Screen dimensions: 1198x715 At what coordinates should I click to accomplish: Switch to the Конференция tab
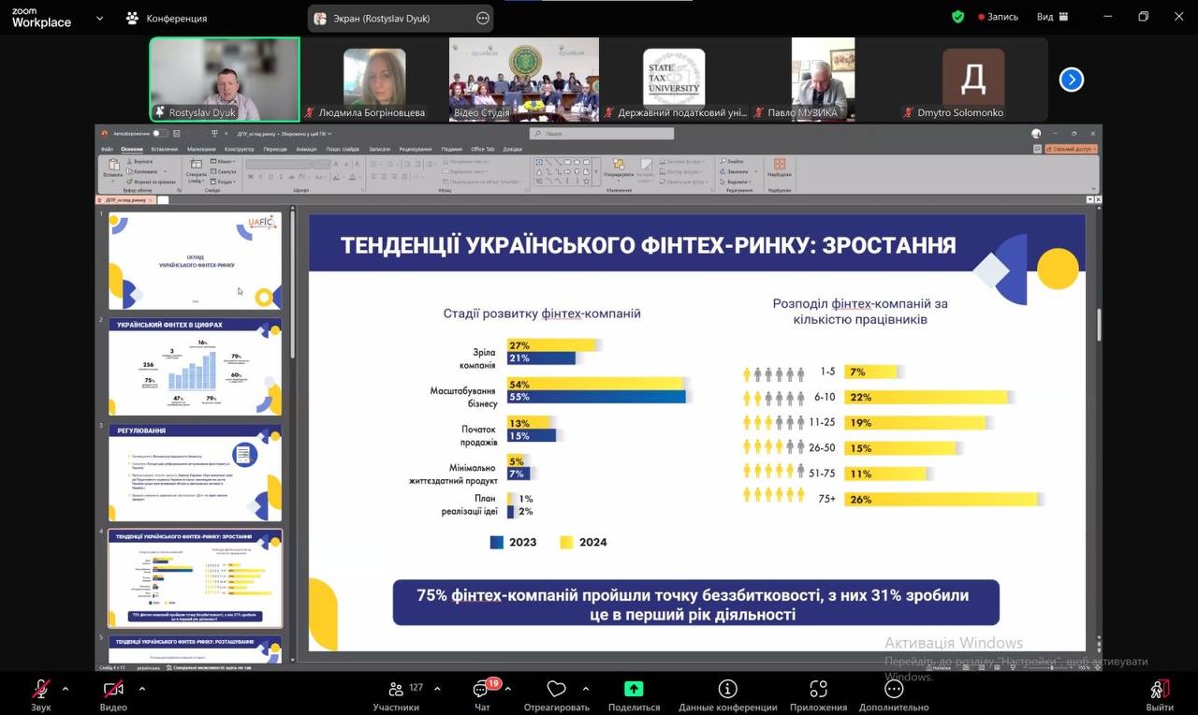coord(167,18)
